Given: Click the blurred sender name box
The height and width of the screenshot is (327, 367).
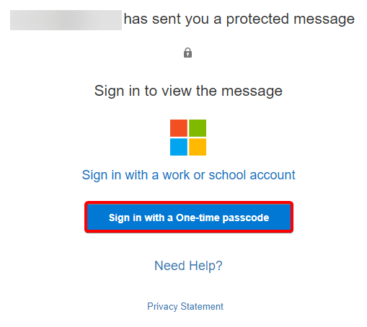Looking at the screenshot, I should pos(66,20).
